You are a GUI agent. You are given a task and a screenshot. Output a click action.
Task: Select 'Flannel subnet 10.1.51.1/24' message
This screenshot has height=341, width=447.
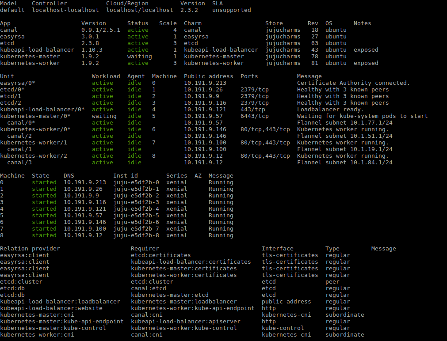pos(345,136)
